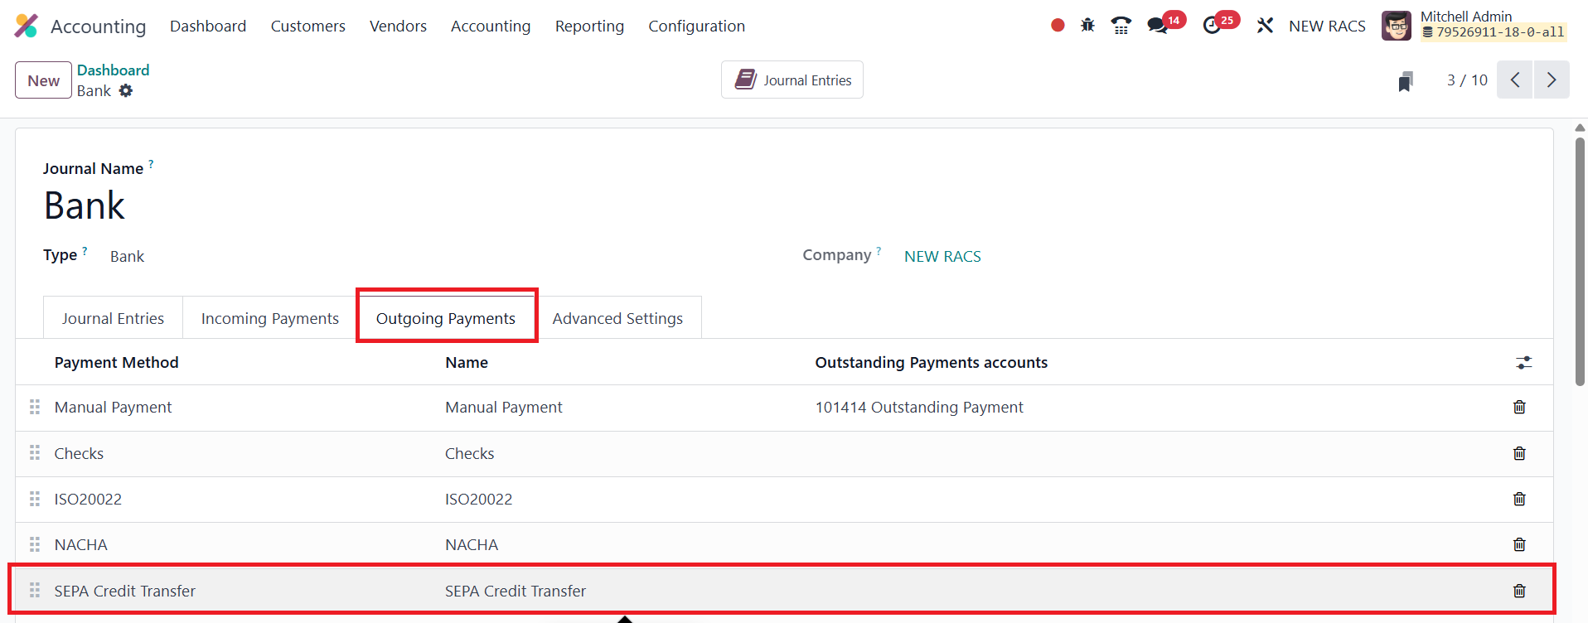This screenshot has height=623, width=1588.
Task: Delete the Checks payment method row
Action: point(1519,454)
